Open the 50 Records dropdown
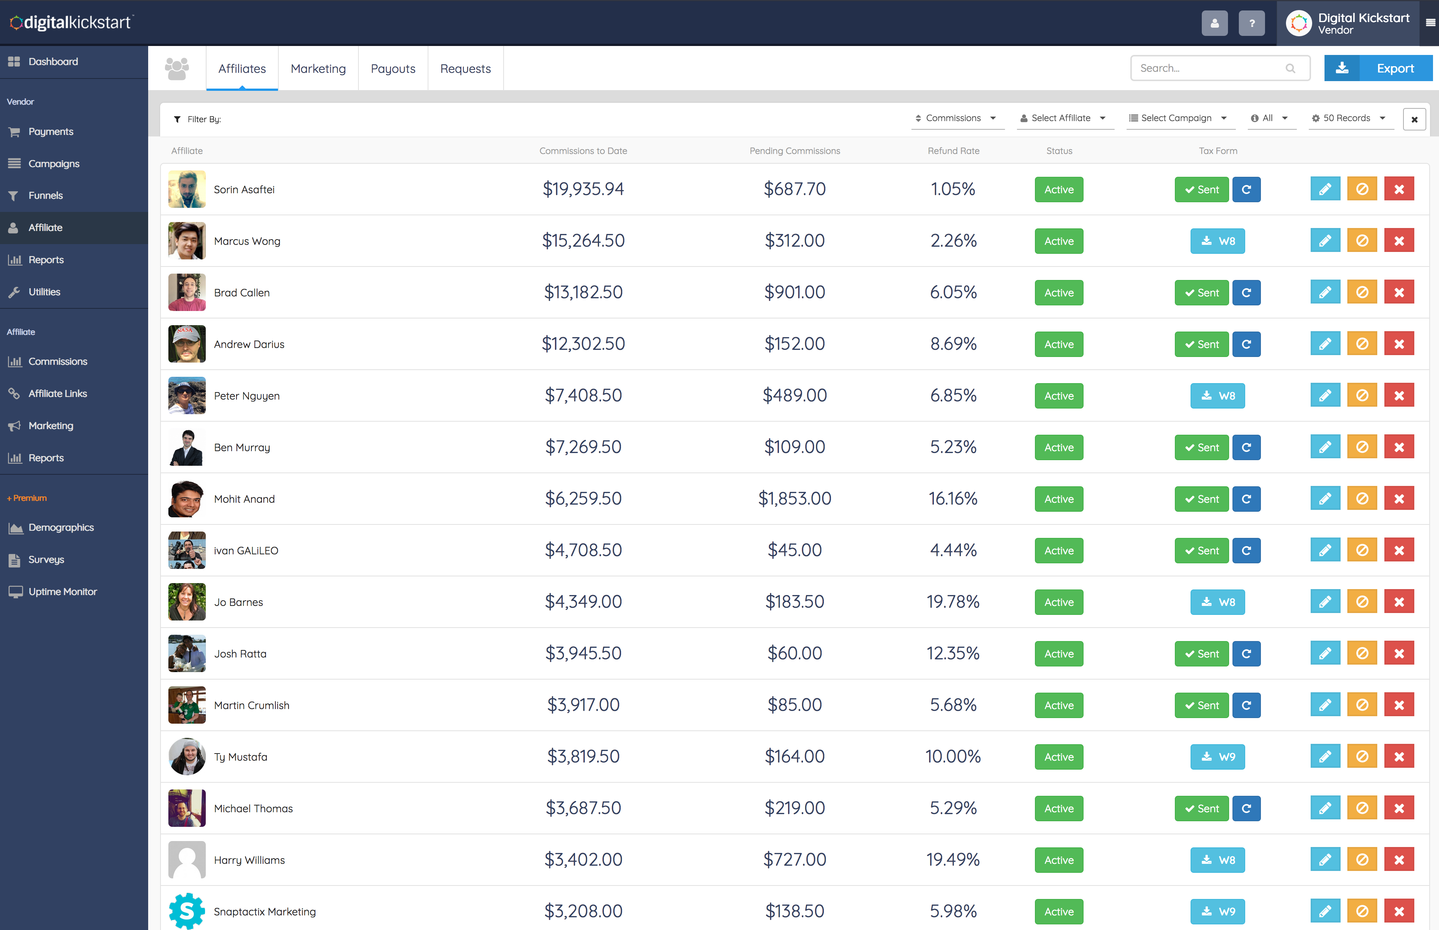This screenshot has height=930, width=1439. click(x=1350, y=118)
